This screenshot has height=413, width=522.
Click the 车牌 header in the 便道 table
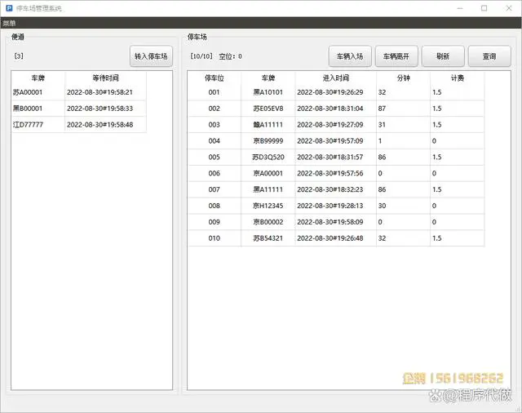38,78
